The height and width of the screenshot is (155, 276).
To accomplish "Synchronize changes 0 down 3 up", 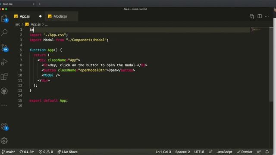I will coord(27,152).
